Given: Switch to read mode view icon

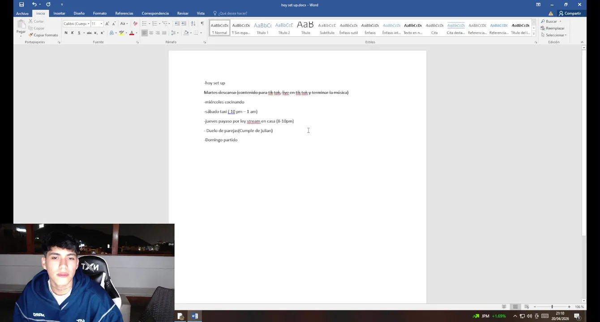Looking at the screenshot, I should [504, 307].
